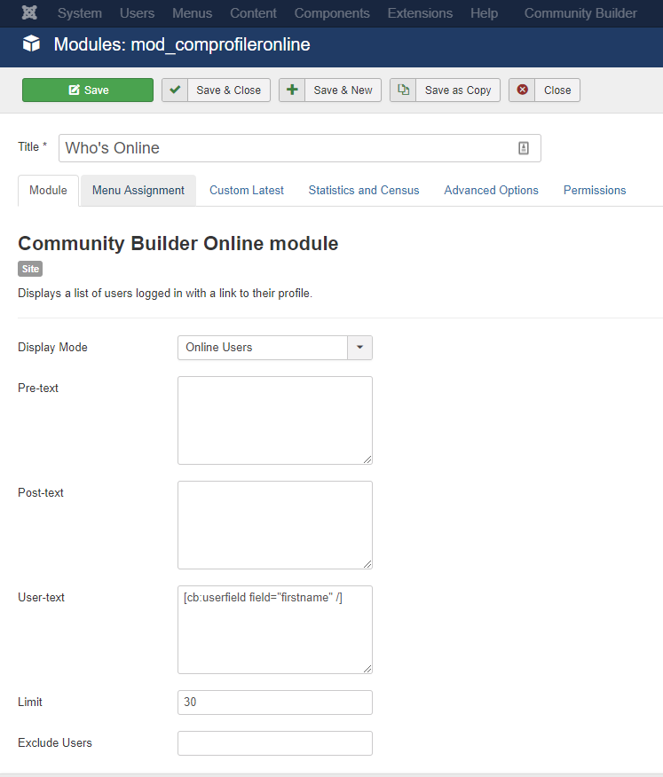This screenshot has width=663, height=777.
Task: Click the Joomla logo icon
Action: click(x=30, y=13)
